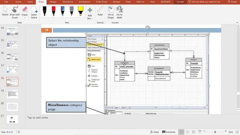Toggle the Ruler stencil
240x135 pixels.
point(100,11)
